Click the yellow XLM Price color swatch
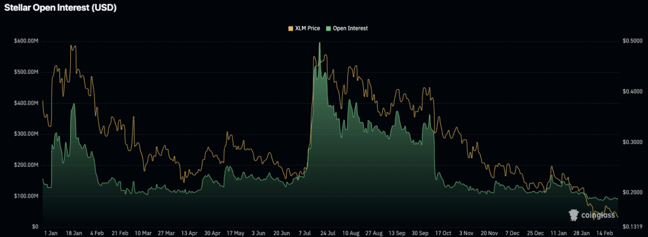648x237 pixels. pyautogui.click(x=291, y=28)
